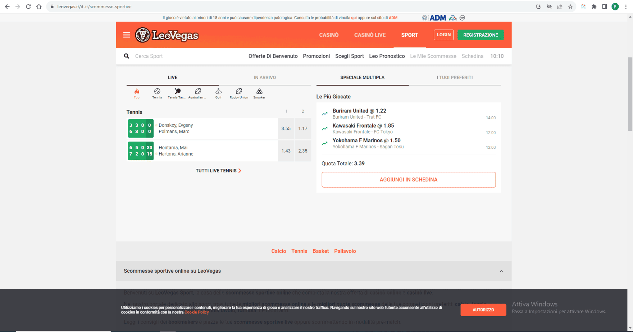Screen dimensions: 633x332
Task: Select odds 1.43 for Hontama, Mai
Action: tap(286, 151)
